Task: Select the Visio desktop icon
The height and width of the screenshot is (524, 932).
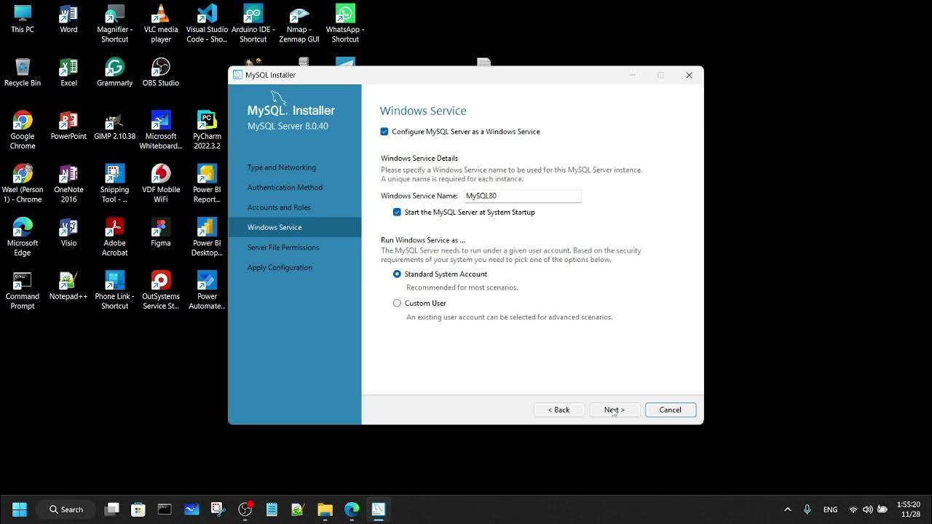Action: coord(68,233)
